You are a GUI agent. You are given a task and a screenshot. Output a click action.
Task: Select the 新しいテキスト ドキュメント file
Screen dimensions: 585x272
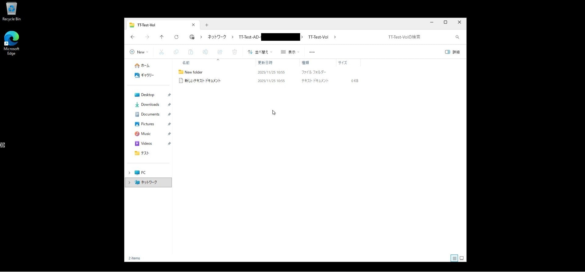203,81
